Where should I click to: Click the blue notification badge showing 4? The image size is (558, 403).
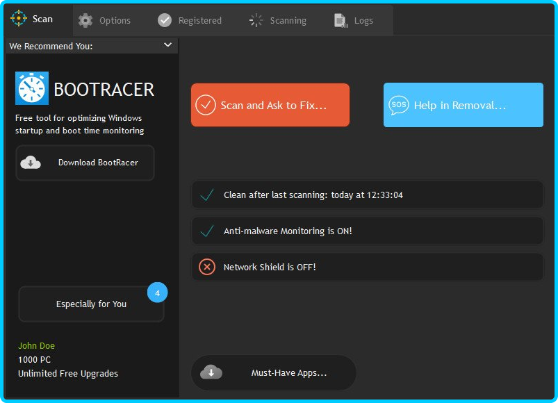tap(157, 293)
